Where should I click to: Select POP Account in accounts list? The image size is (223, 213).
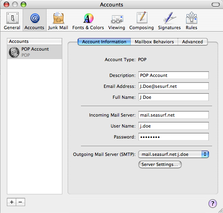coord(34,52)
